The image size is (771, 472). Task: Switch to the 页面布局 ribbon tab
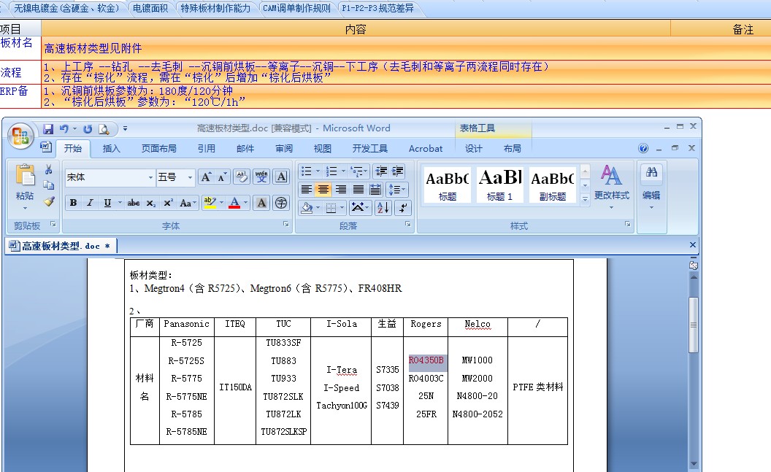159,148
